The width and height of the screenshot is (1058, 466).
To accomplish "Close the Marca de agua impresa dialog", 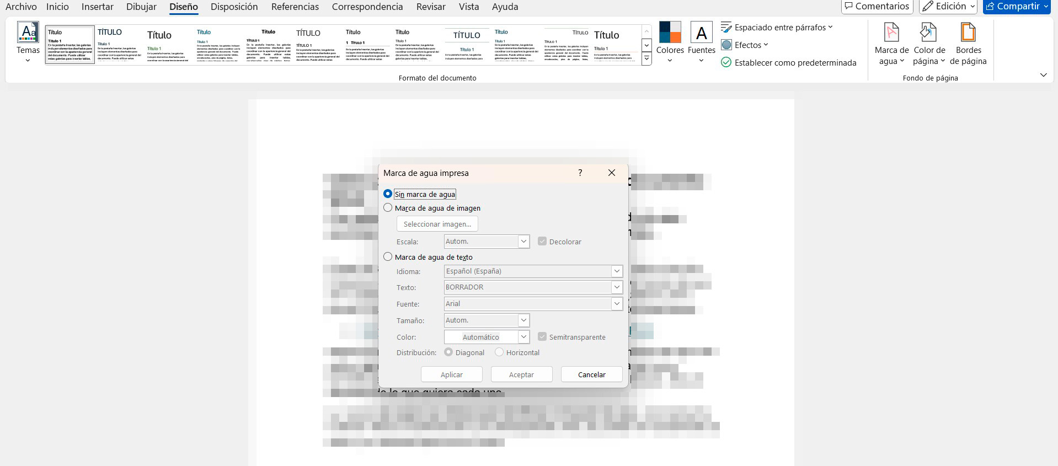I will pyautogui.click(x=611, y=173).
